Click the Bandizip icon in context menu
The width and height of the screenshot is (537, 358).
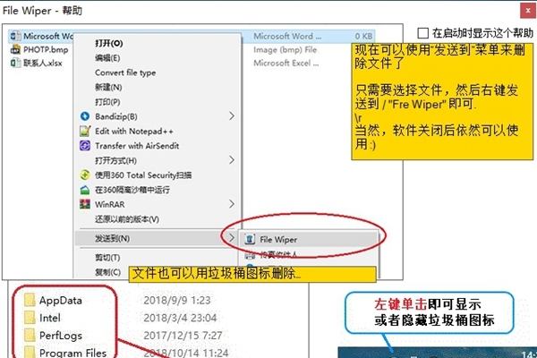(85, 116)
